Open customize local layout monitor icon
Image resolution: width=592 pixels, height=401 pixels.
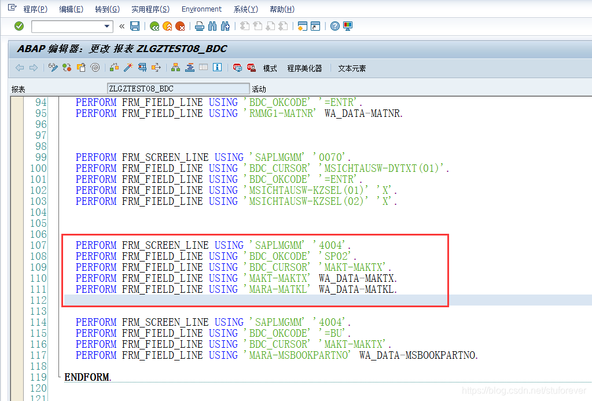[x=348, y=26]
